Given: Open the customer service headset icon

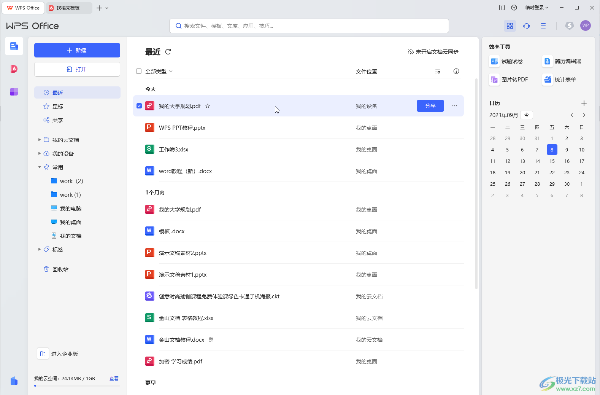Looking at the screenshot, I should click(527, 26).
